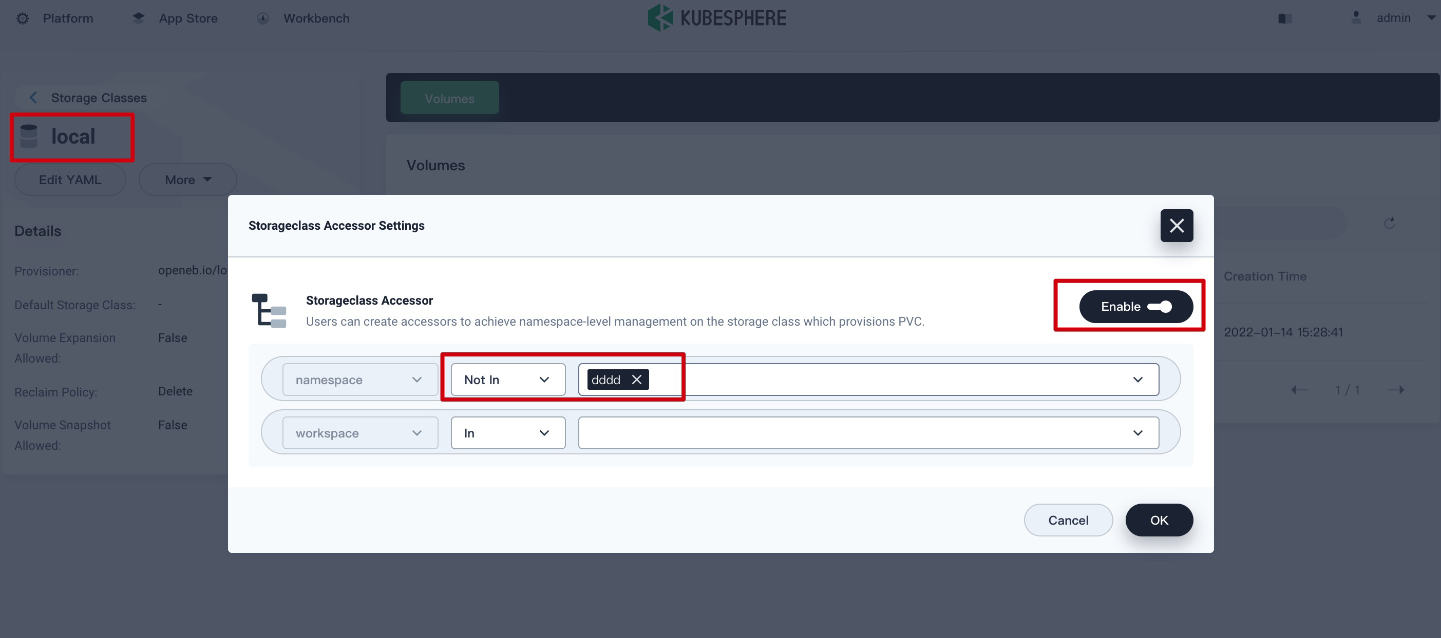Click the admin user avatar icon
This screenshot has width=1441, height=638.
pos(1356,17)
